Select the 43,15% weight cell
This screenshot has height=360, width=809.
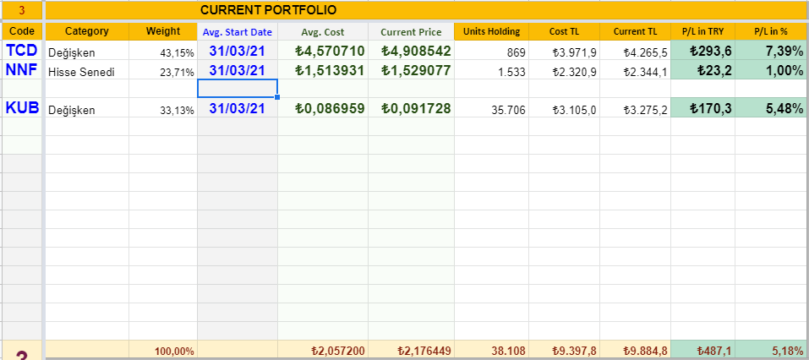tap(163, 51)
